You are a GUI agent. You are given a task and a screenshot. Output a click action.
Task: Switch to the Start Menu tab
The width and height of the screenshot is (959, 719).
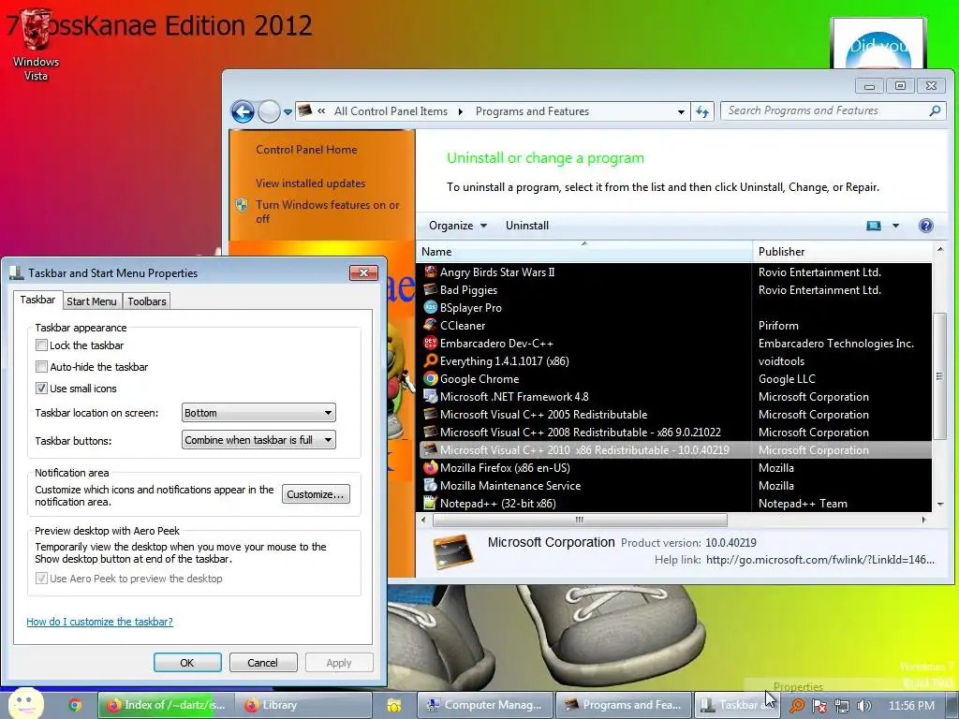pyautogui.click(x=92, y=301)
